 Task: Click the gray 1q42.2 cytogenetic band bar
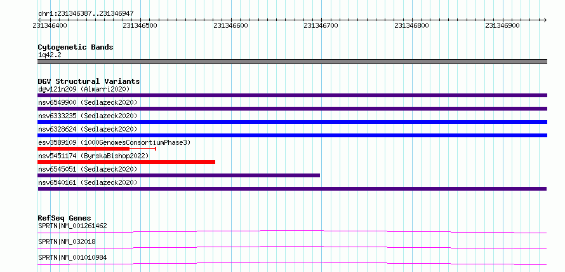click(x=292, y=62)
